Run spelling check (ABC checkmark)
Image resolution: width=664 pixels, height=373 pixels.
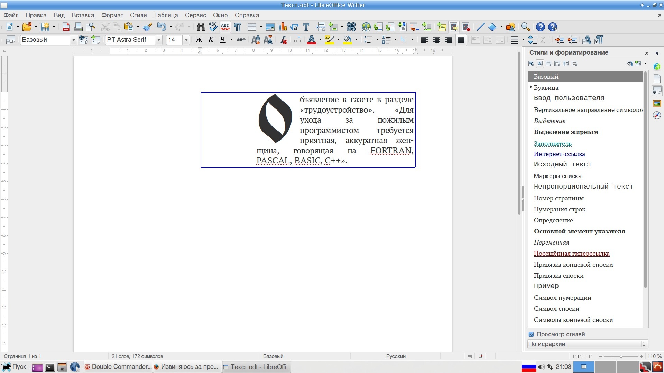pyautogui.click(x=213, y=27)
